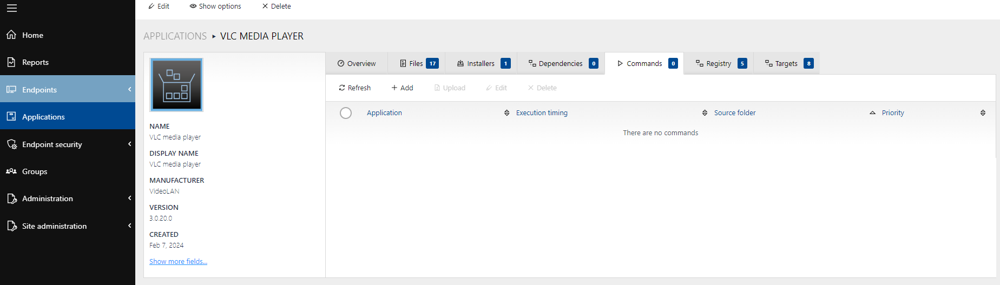The width and height of the screenshot is (1000, 285).
Task: Click the APPLICATIONS breadcrumb link
Action: [x=175, y=36]
